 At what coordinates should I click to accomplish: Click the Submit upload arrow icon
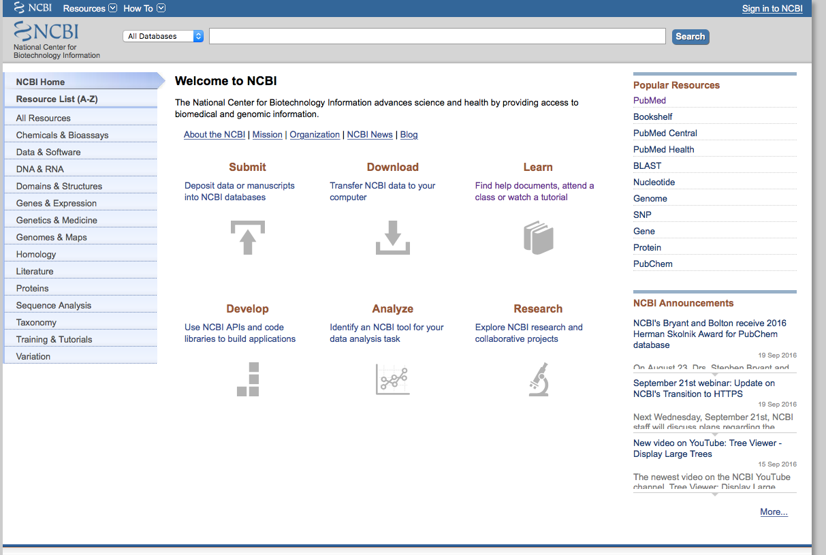click(x=247, y=238)
